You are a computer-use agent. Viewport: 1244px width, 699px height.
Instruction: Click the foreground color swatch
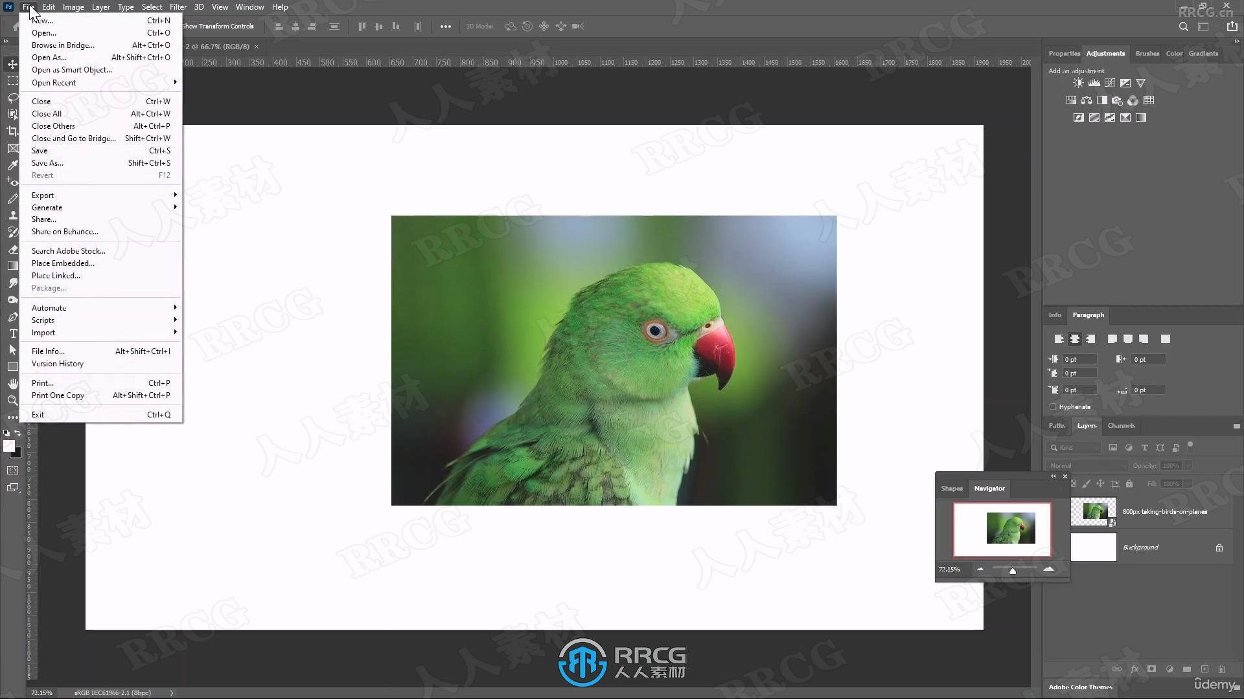coord(8,446)
